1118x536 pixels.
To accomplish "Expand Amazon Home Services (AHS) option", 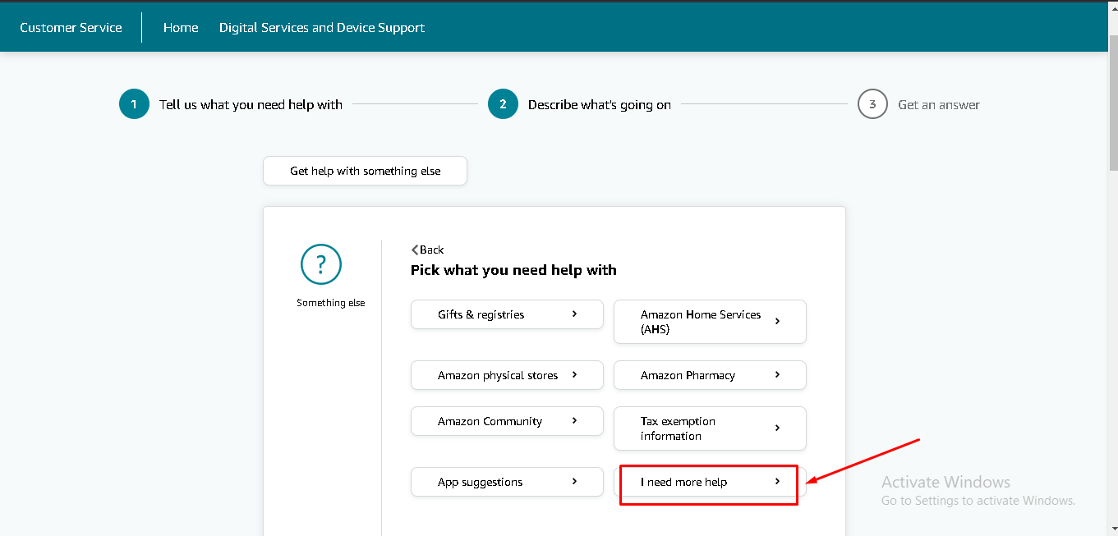I will (x=710, y=322).
